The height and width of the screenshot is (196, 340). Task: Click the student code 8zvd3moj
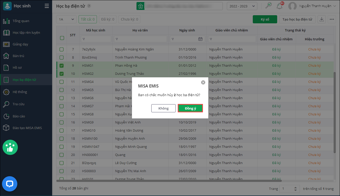click(90, 58)
